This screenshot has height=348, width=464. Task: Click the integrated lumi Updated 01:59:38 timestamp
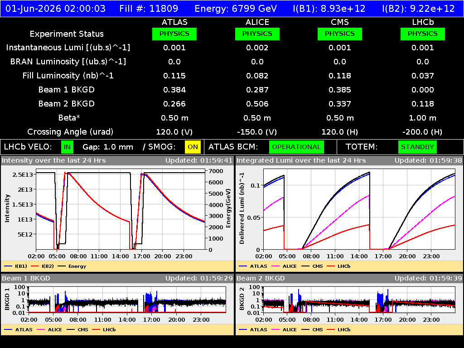[428, 161]
